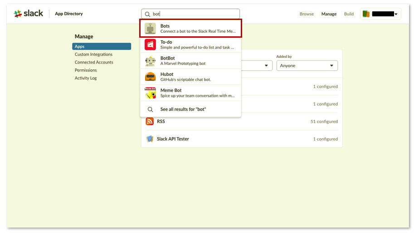Click the magnifier icon beside See all results
The height and width of the screenshot is (233, 414).
tap(150, 109)
